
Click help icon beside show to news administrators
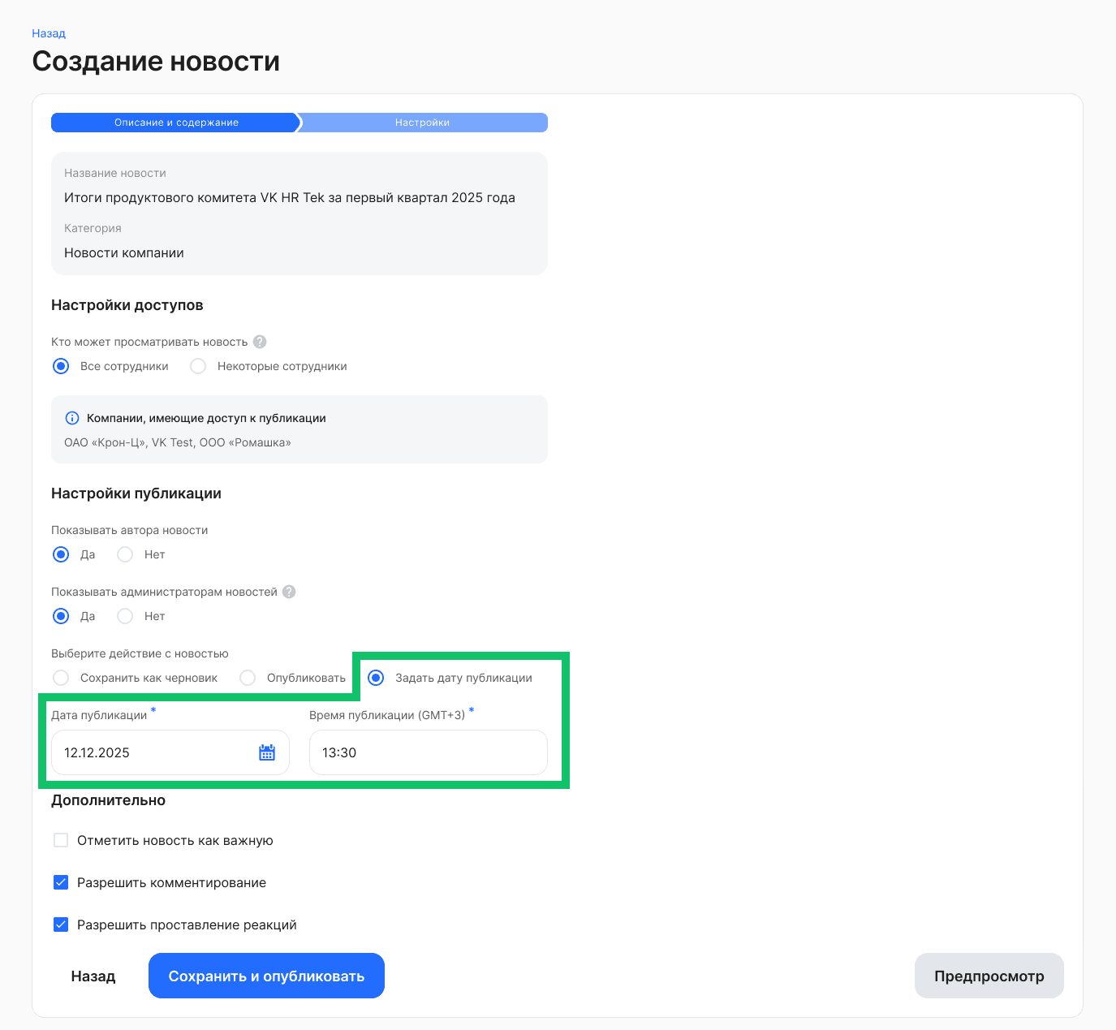pyautogui.click(x=289, y=592)
